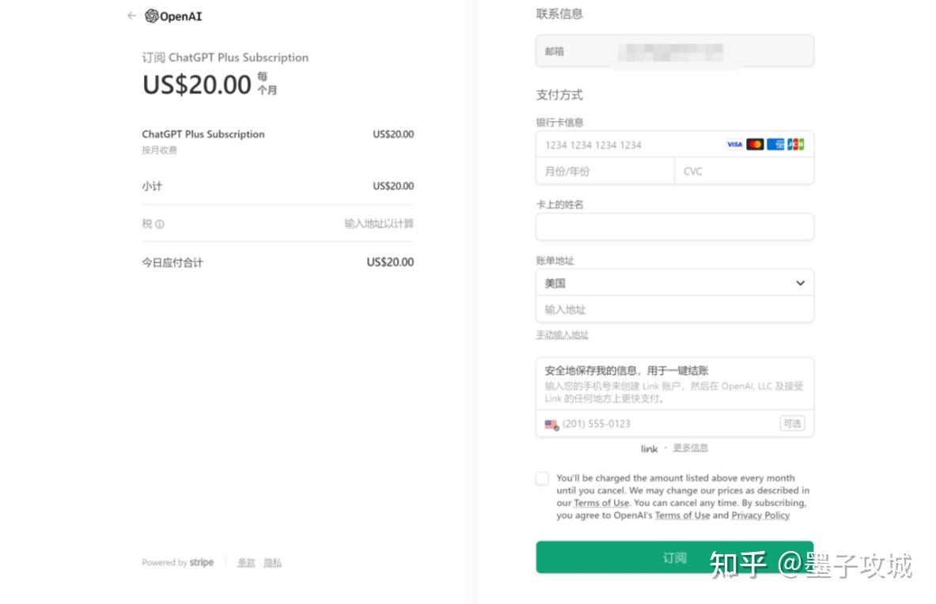936x604 pixels.
Task: Click the green 订阅 subscribe button
Action: 675,557
